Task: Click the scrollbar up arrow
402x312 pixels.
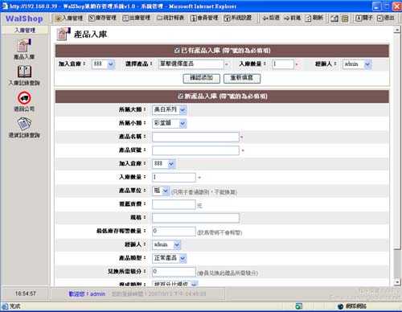Action: pos(397,30)
